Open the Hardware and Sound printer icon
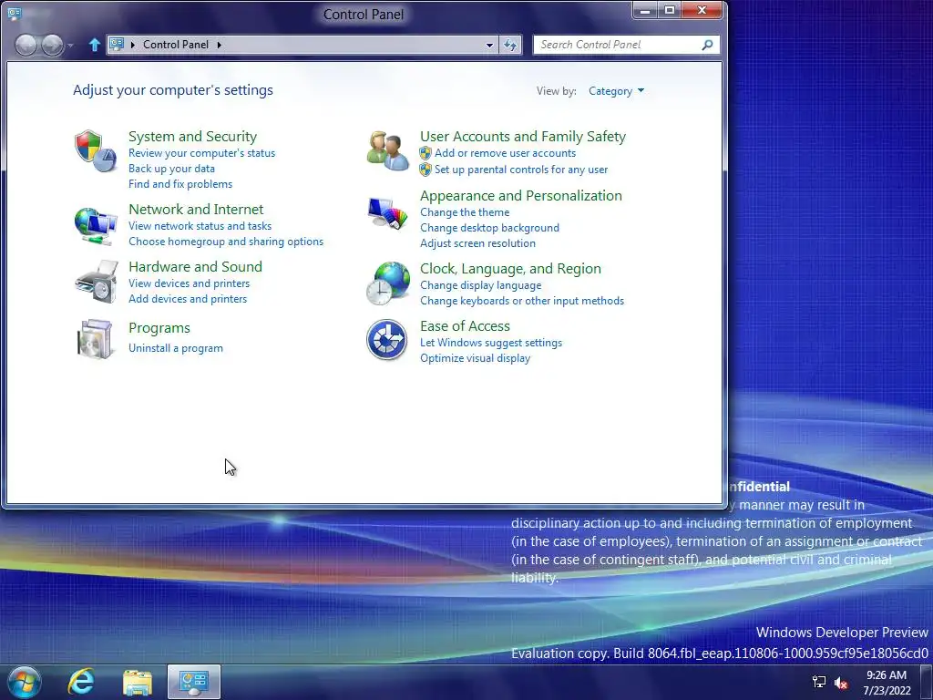933x700 pixels. (x=96, y=282)
